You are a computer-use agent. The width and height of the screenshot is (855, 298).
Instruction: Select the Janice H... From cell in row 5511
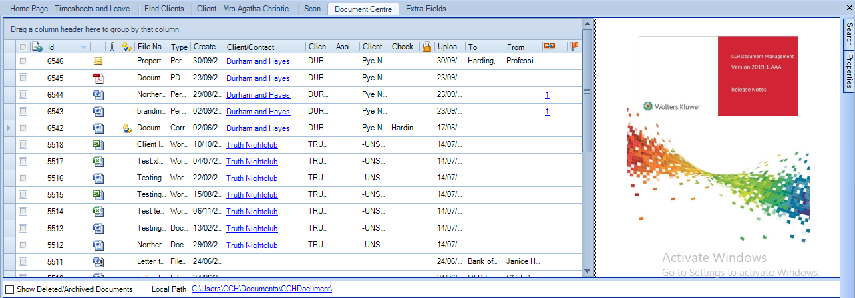click(x=523, y=261)
